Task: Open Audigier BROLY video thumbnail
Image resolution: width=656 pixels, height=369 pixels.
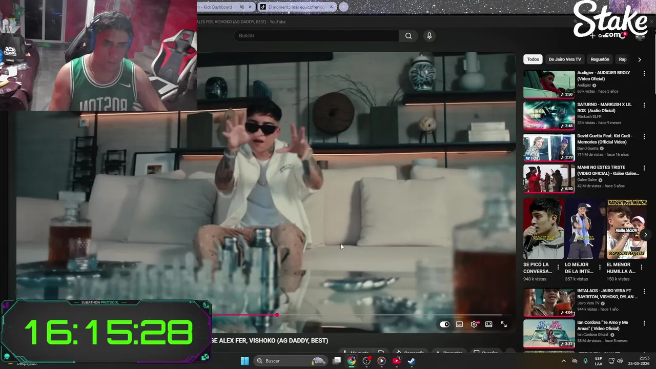Action: (549, 84)
